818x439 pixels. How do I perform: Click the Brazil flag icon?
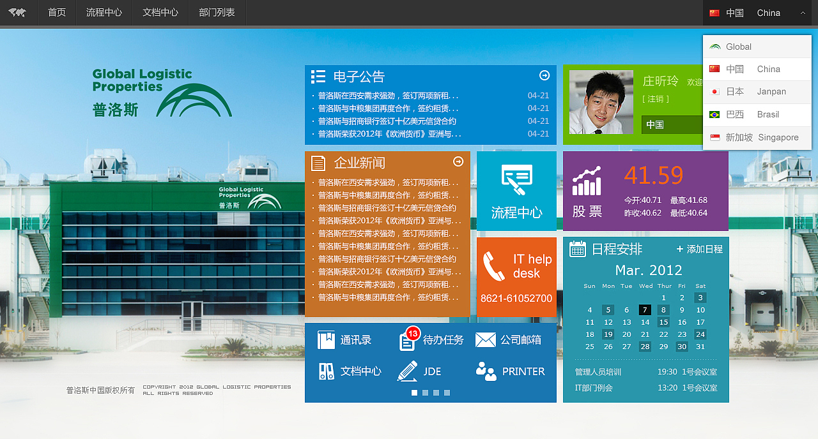pos(714,114)
